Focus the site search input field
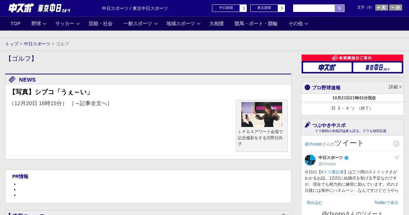This screenshot has height=215, width=409. tap(314, 8)
